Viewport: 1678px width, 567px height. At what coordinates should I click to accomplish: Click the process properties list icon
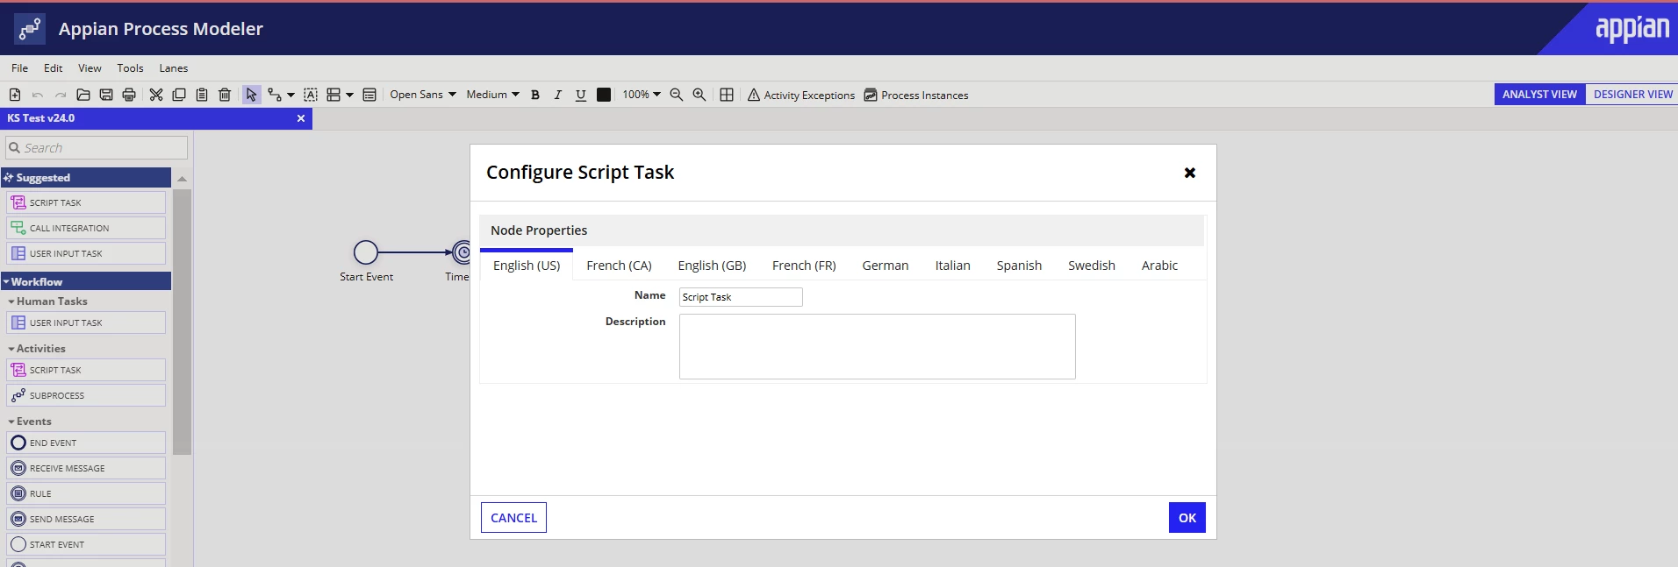point(369,95)
